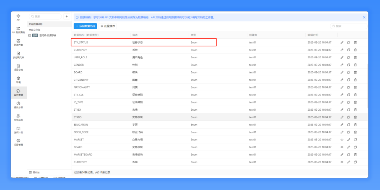
Task: Open 环境 settings in sidebar
Action: [18, 80]
